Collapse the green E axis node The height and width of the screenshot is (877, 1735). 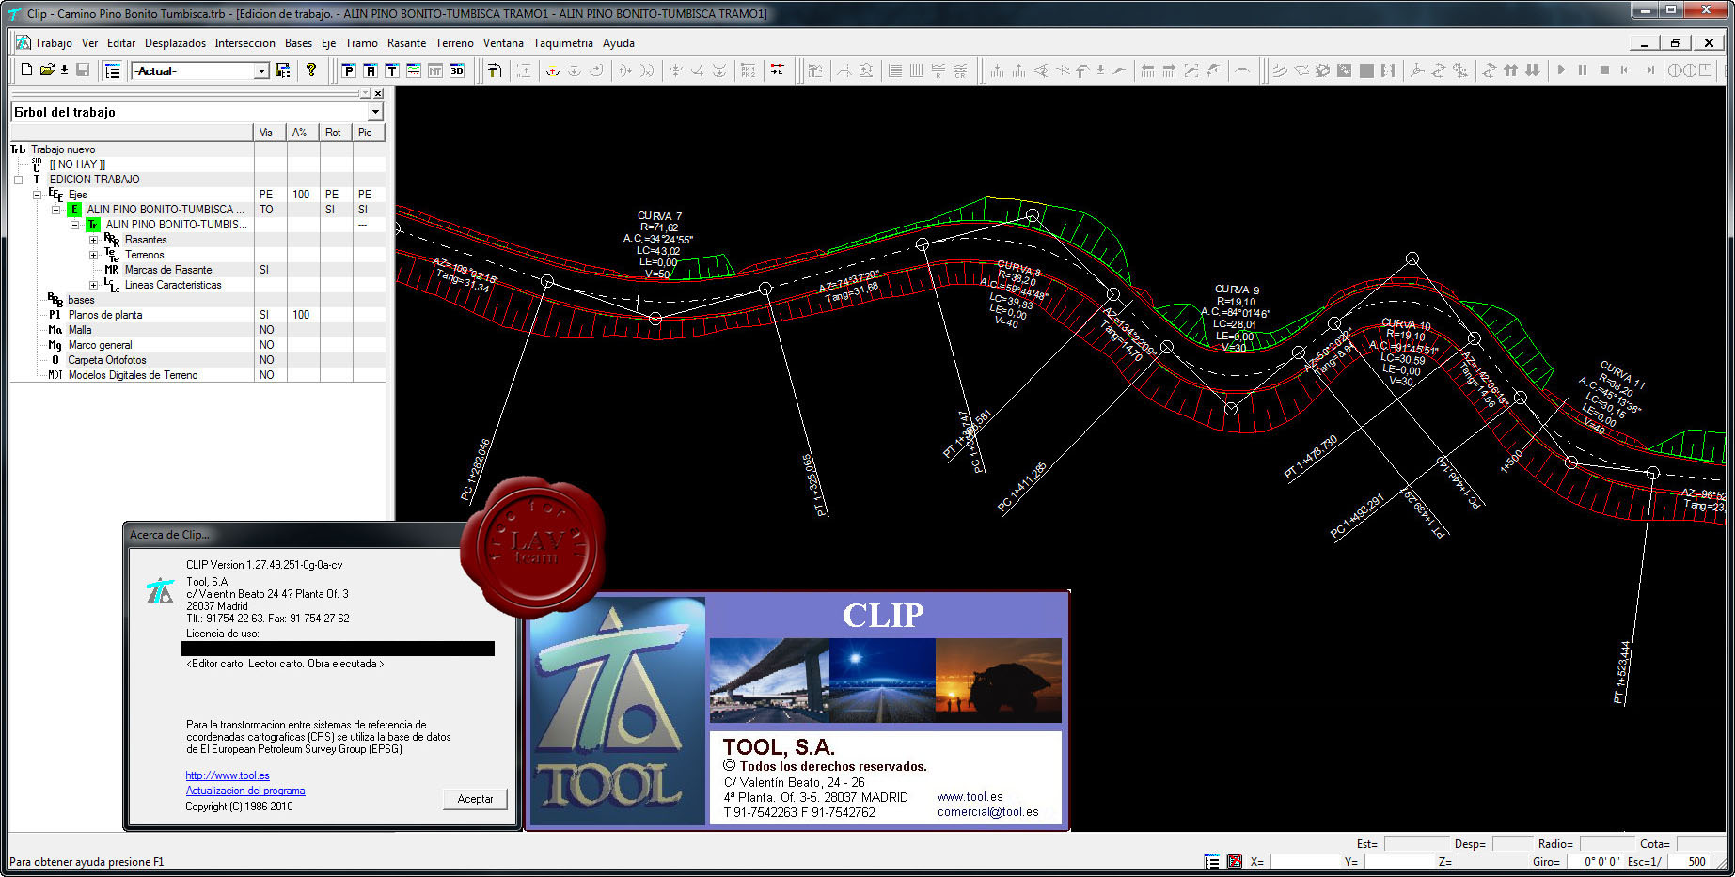pyautogui.click(x=55, y=210)
